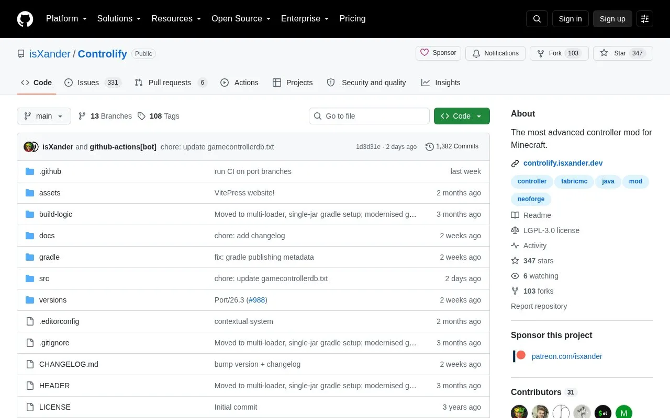Click the 108 Tags link
670x418 pixels.
tap(159, 116)
